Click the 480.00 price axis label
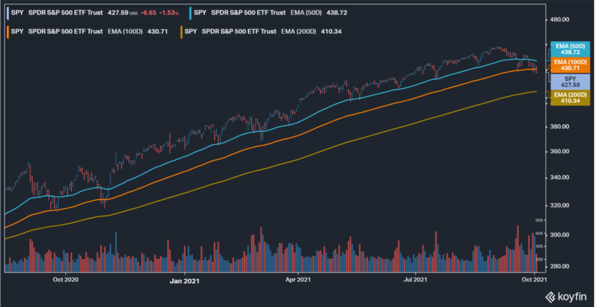 (560, 19)
